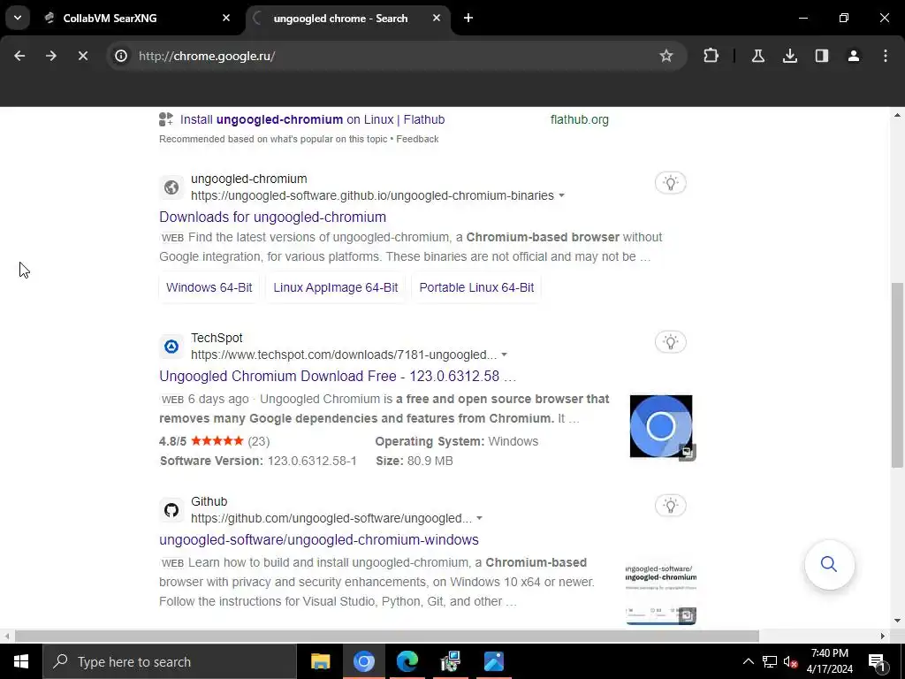Viewport: 905px width, 679px height.
Task: Click the browser back arrow
Action: point(19,56)
